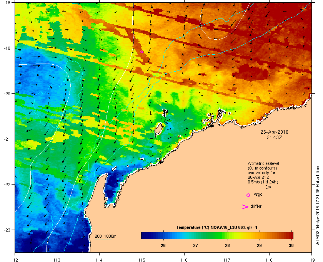This screenshot has width=323, height=262.
Task: Click the 'drifter' legend label
Action: 256,206
